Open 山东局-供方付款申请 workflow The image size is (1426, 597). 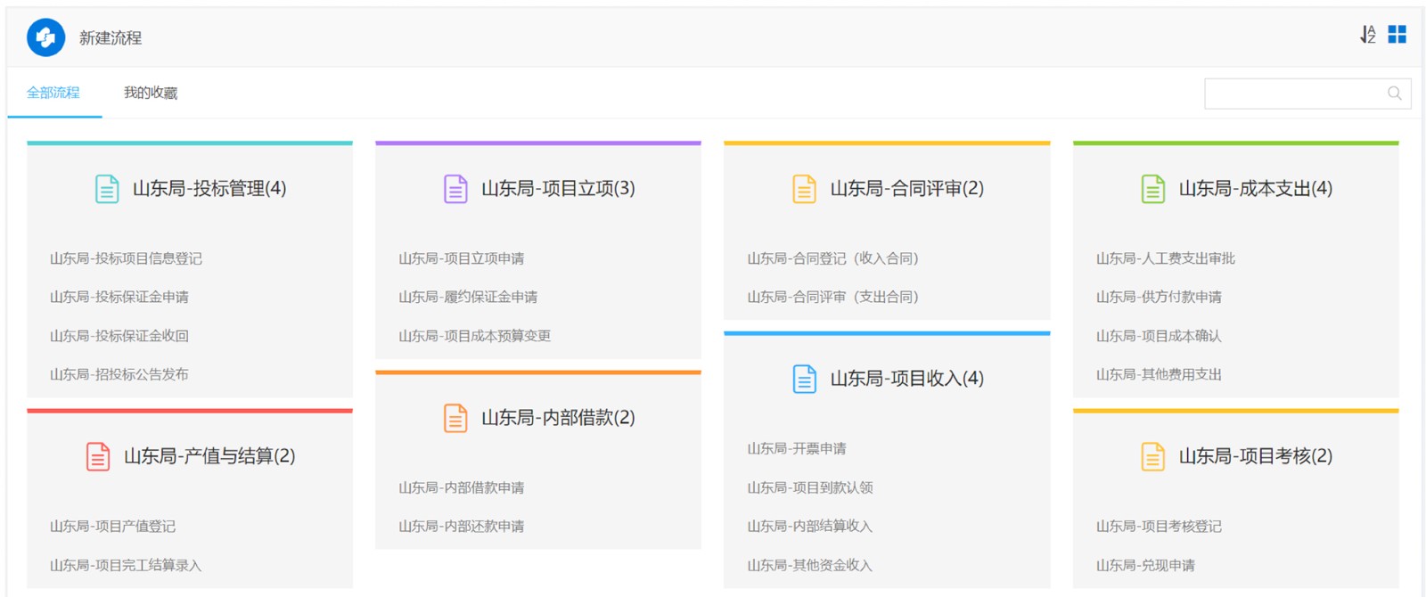click(x=1159, y=297)
